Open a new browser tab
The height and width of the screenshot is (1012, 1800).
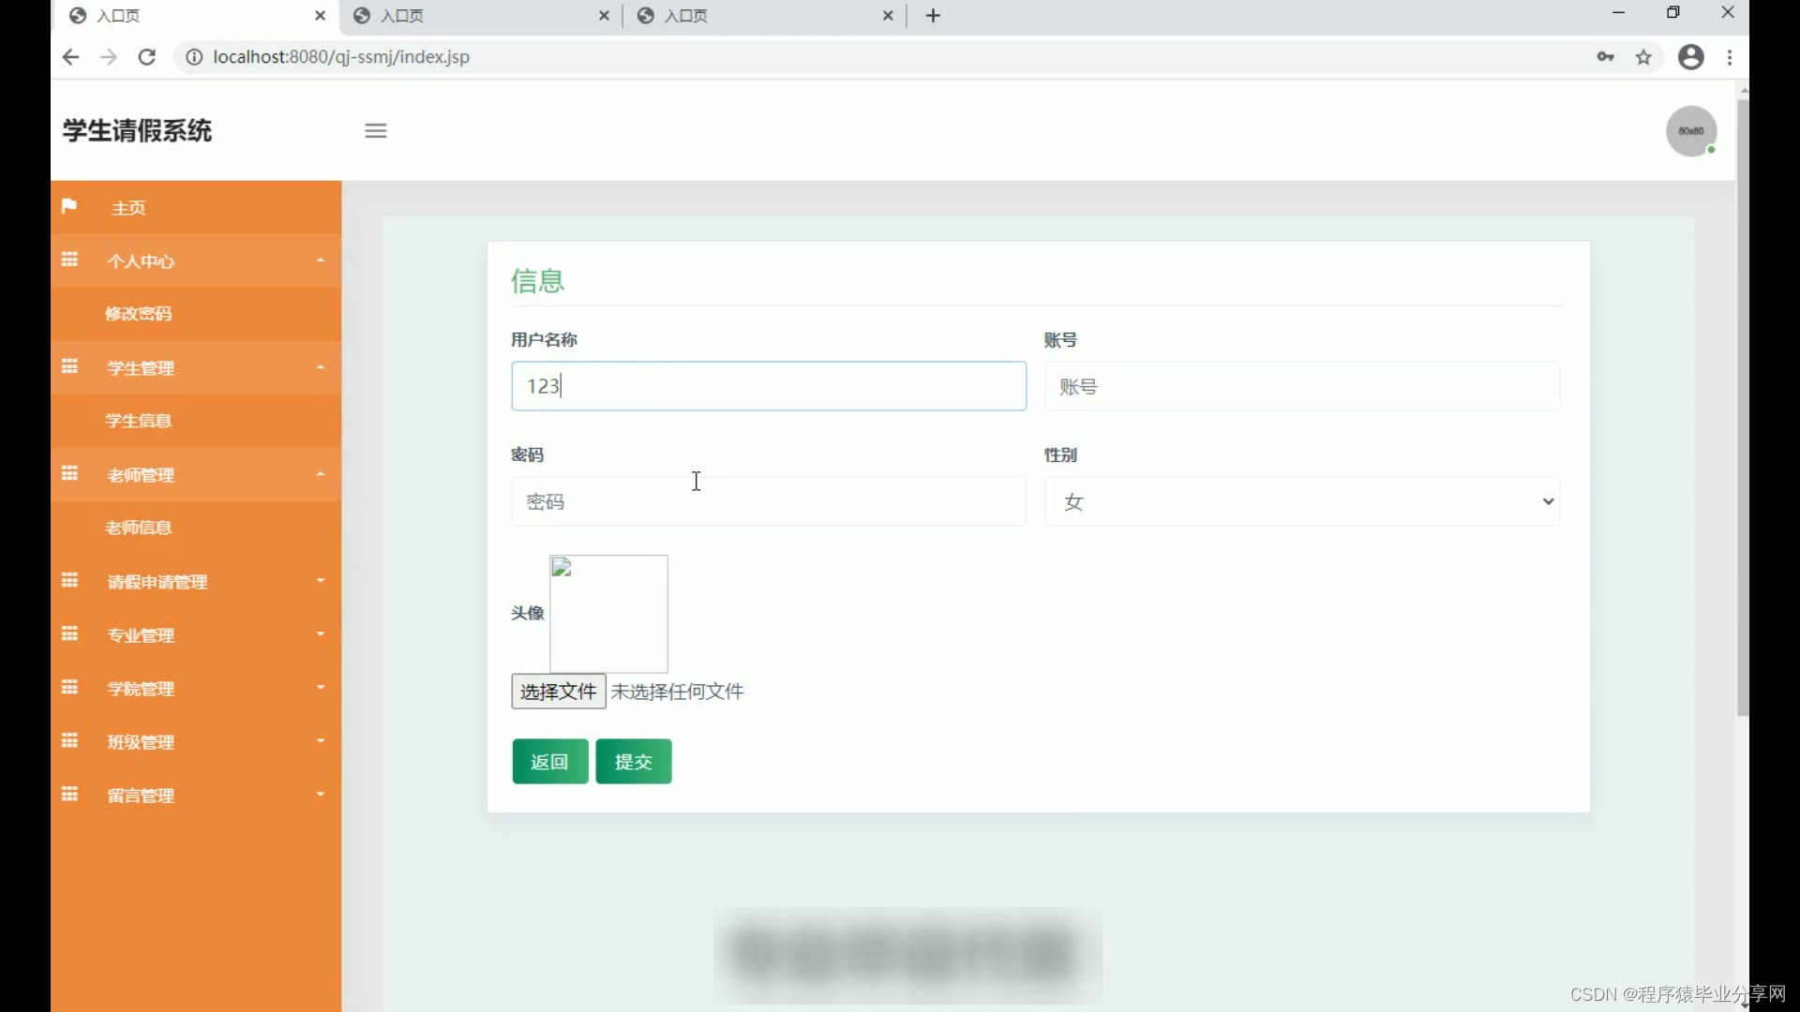click(933, 16)
